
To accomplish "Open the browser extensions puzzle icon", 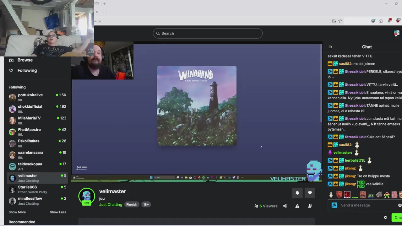I will tap(381, 21).
